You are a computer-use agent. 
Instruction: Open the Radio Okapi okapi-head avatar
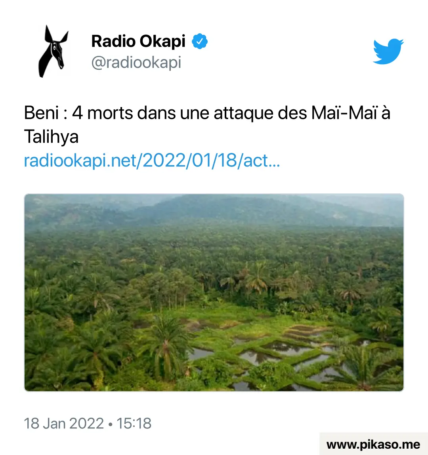point(53,52)
